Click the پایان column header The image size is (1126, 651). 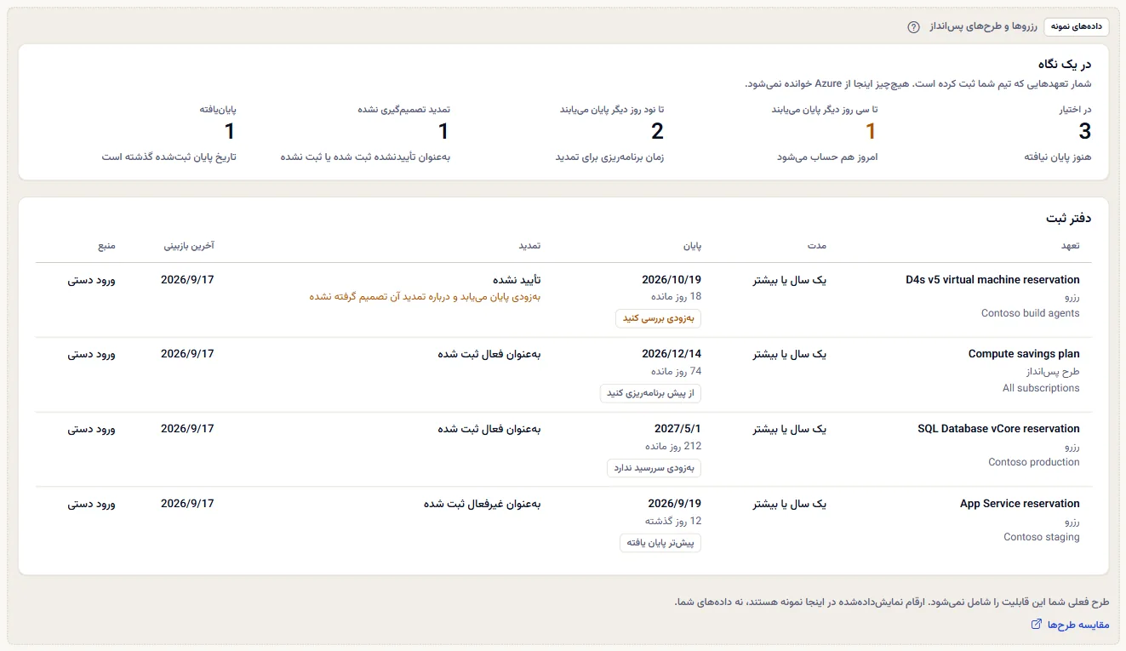[692, 246]
